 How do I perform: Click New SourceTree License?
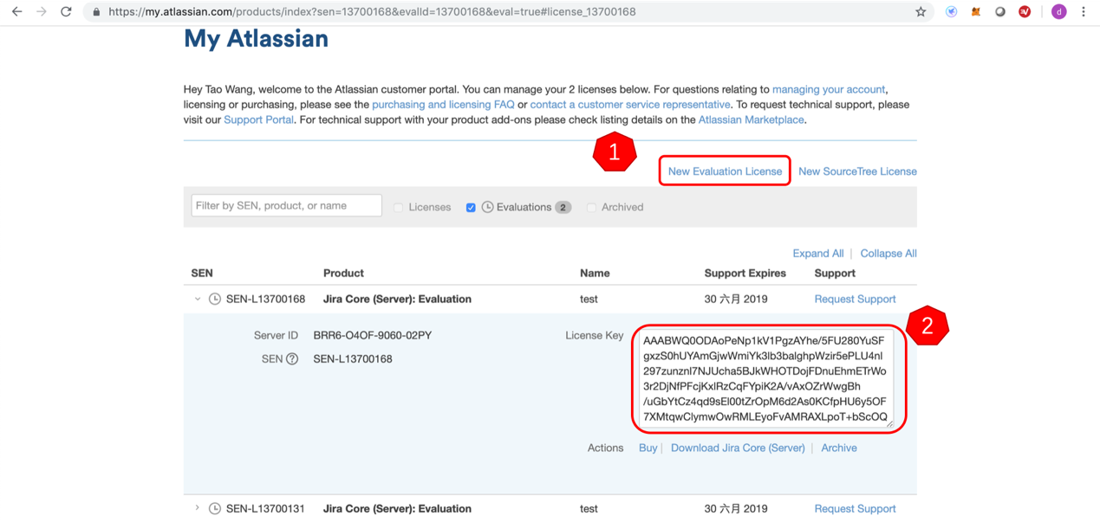(x=857, y=171)
